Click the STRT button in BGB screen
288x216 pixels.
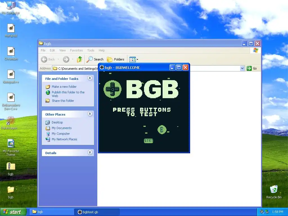[148, 141]
